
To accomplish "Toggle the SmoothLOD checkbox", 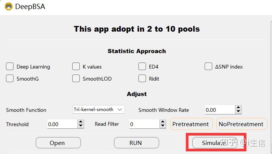I will click(76, 79).
